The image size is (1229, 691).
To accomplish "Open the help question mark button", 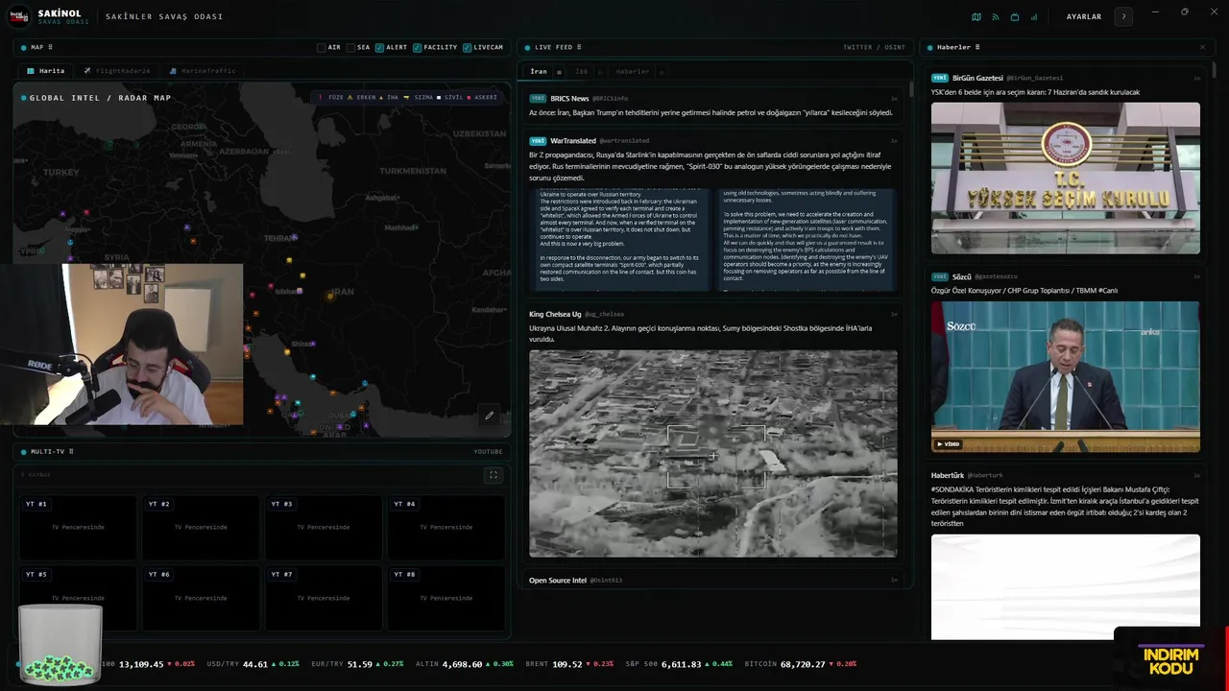I will 1123,16.
